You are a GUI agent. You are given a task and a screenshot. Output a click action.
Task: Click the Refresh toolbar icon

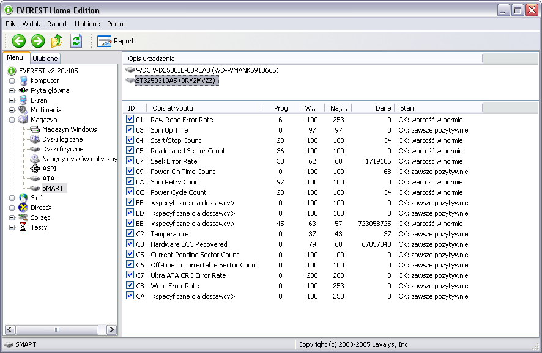point(76,41)
